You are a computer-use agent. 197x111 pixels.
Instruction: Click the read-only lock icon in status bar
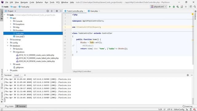187,109
